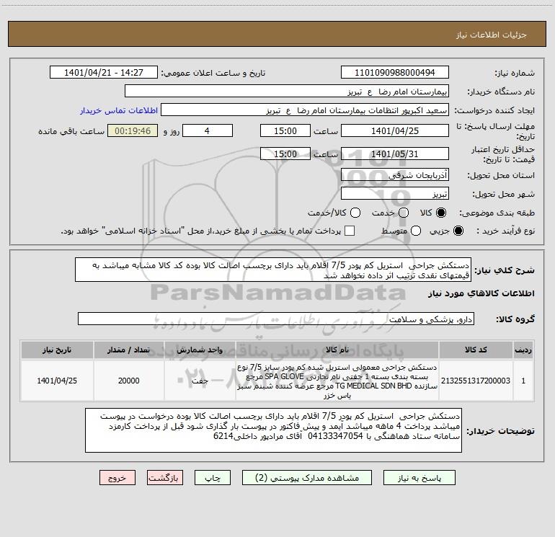Click the countdown timer 00:19:46
The image size is (555, 537).
click(x=133, y=130)
